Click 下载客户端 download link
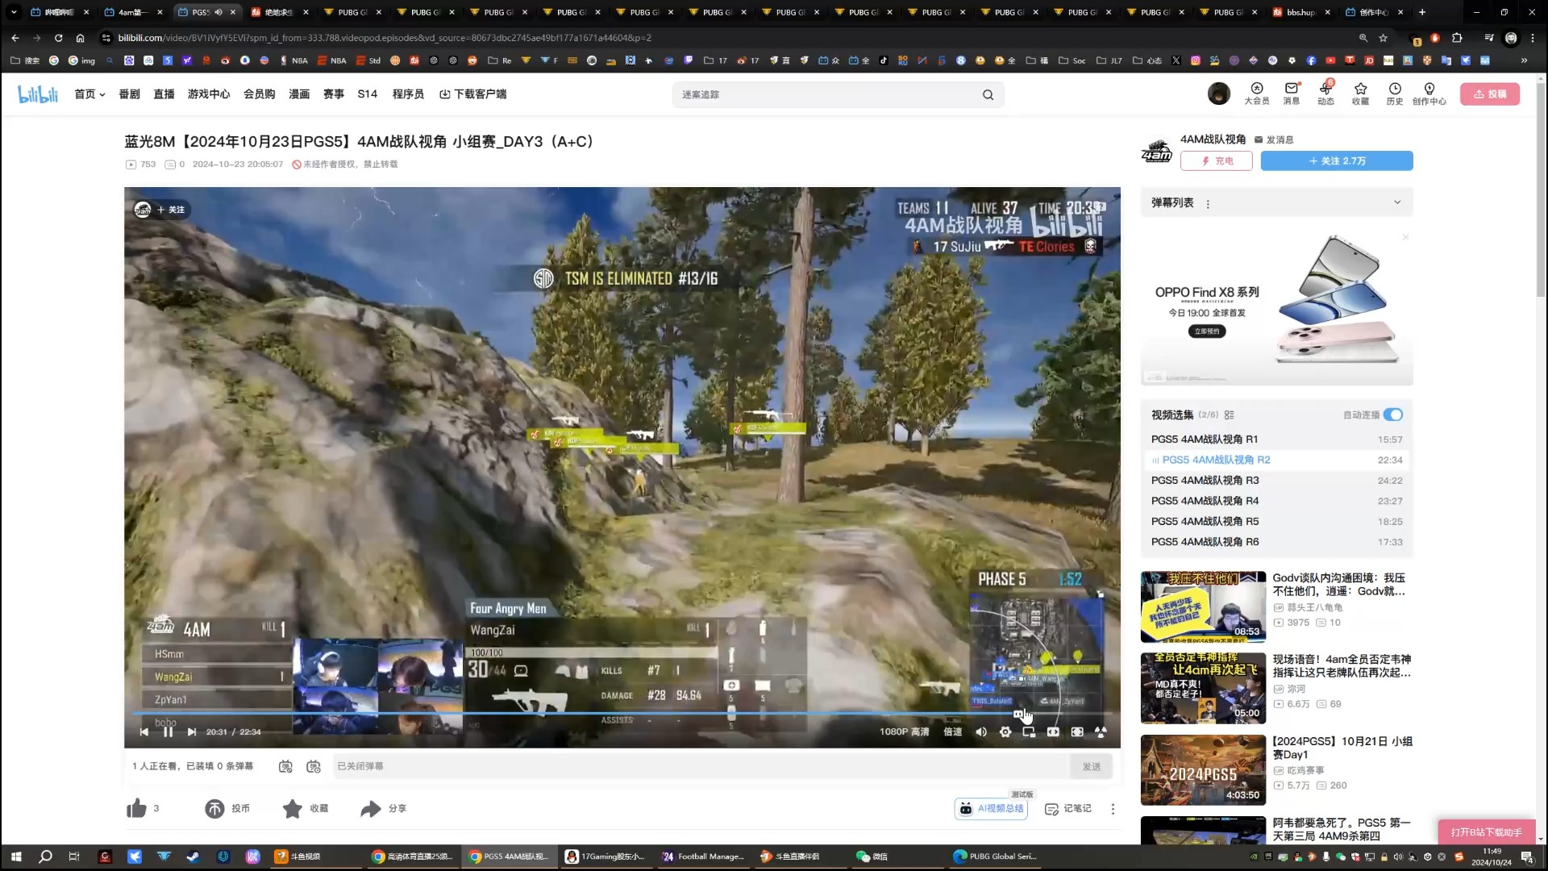The width and height of the screenshot is (1548, 871). [473, 94]
